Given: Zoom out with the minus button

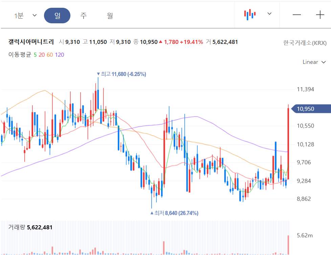Looking at the screenshot, I should pos(296,15).
